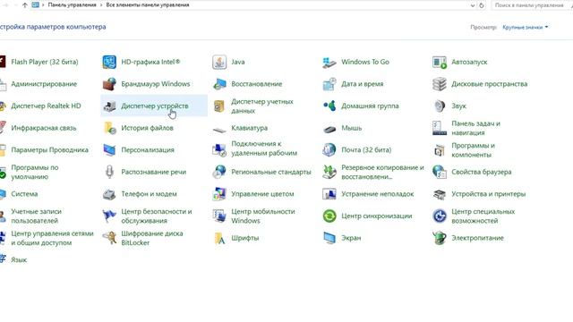This screenshot has height=322, width=573.
Task: Open the Центр синхронизации green icon
Action: pyautogui.click(x=329, y=216)
